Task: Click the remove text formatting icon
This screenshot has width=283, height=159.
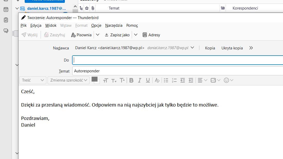Action: click(x=157, y=80)
